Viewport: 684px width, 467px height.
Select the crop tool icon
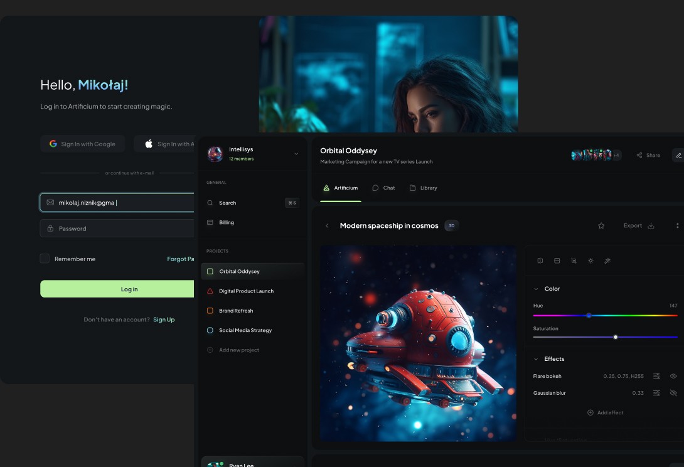574,260
